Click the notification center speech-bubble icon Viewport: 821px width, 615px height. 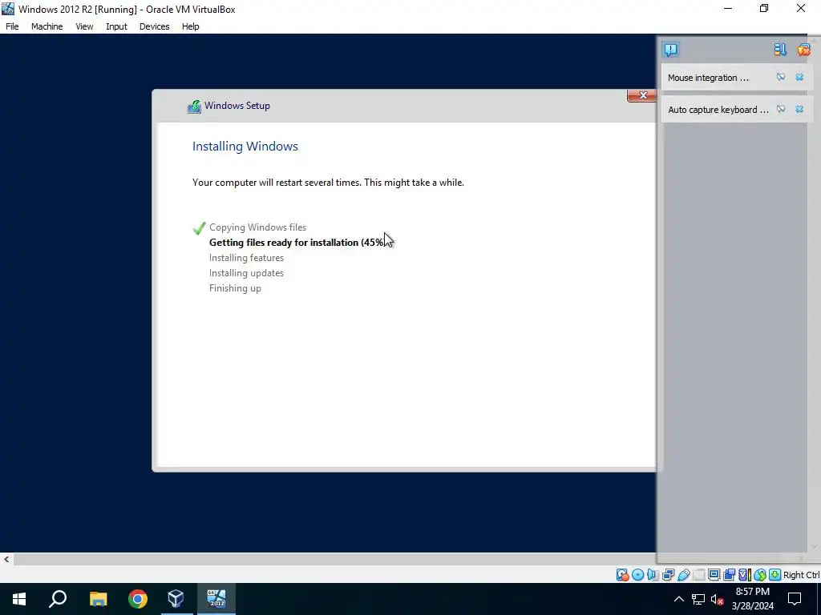[x=671, y=50]
